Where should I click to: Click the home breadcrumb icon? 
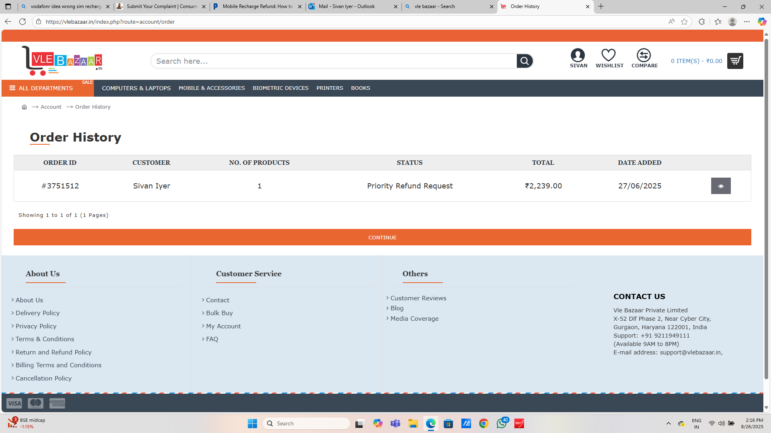pyautogui.click(x=24, y=107)
